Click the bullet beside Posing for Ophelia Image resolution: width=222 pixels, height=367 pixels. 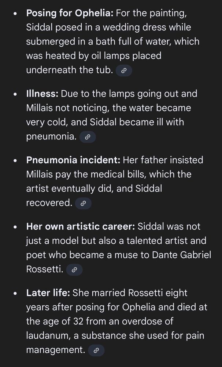(x=15, y=14)
